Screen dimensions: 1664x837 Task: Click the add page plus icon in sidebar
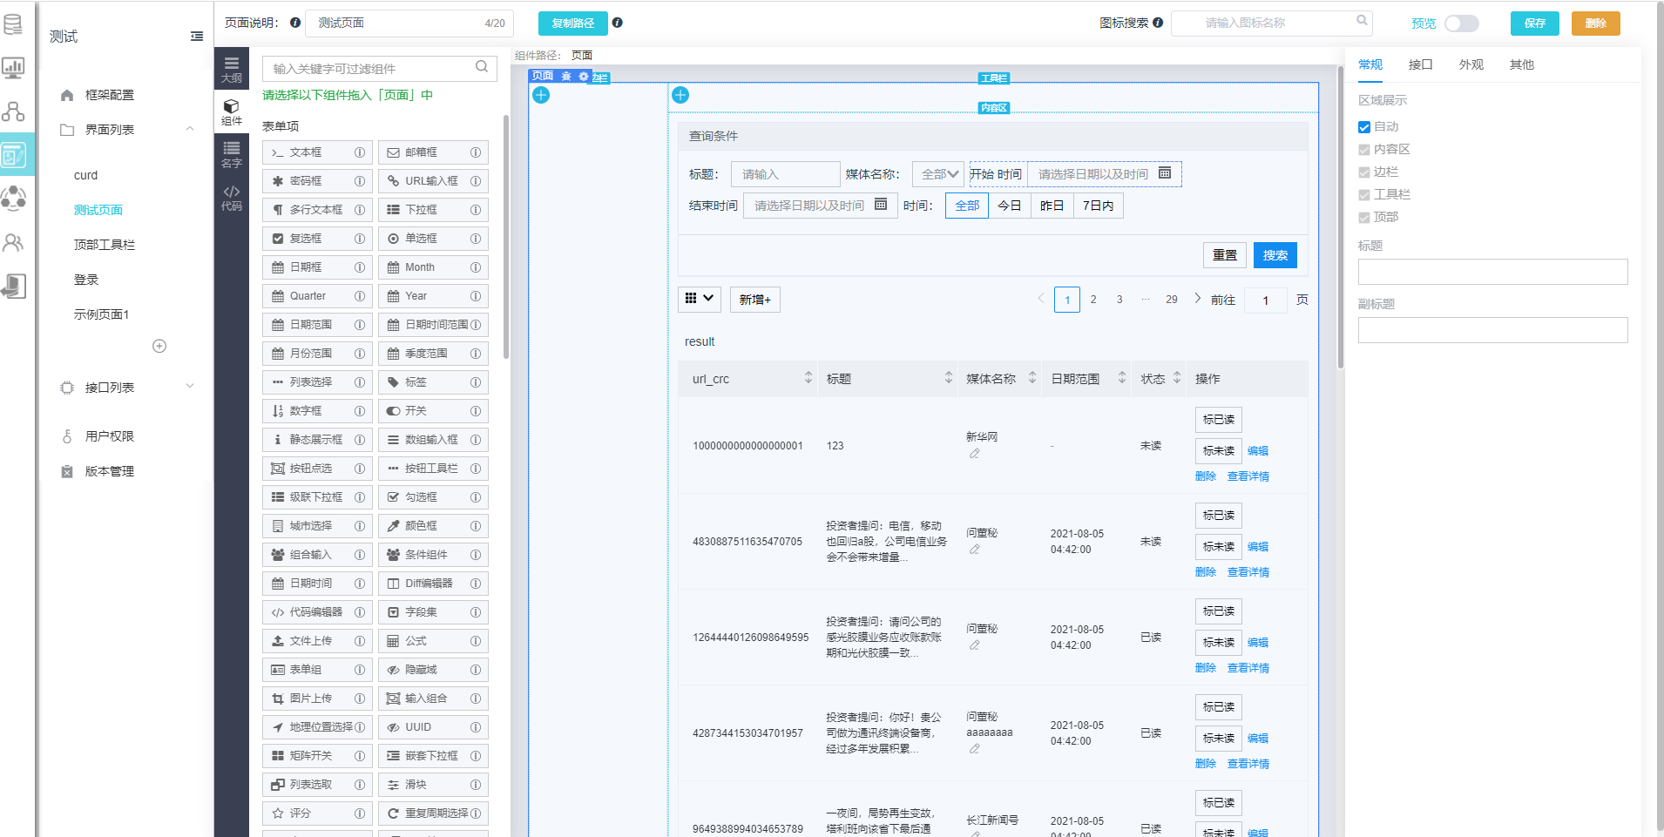[x=159, y=346]
